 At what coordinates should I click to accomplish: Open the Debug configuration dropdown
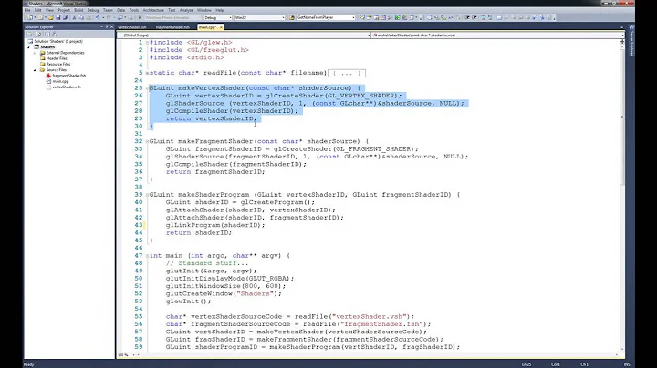(x=230, y=17)
